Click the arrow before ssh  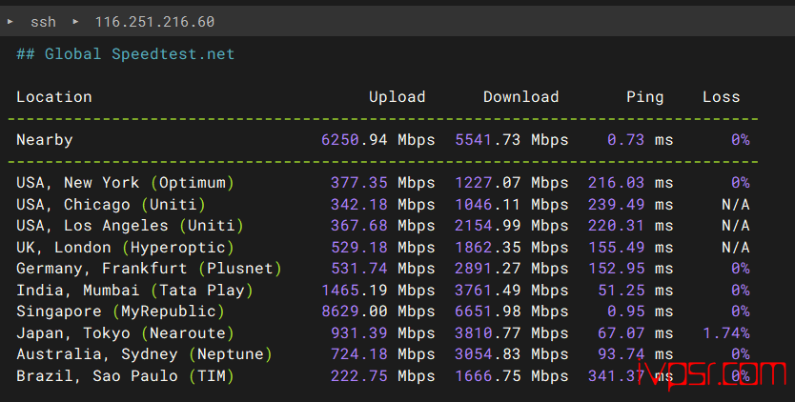(10, 22)
